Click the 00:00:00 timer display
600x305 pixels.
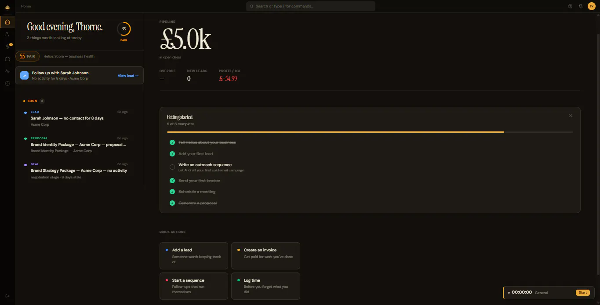point(522,292)
